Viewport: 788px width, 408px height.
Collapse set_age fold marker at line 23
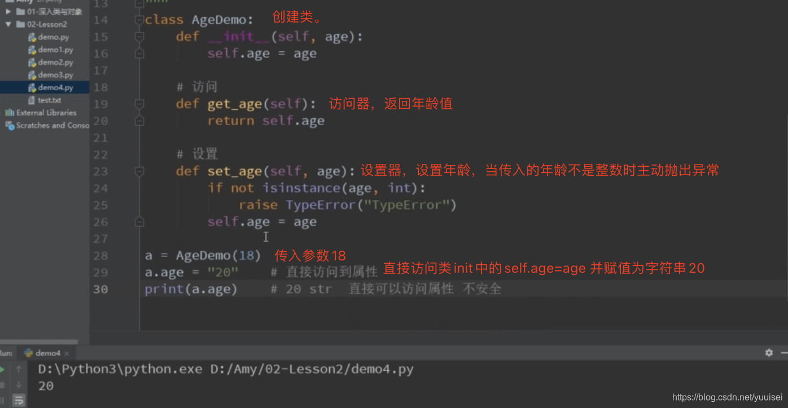139,171
